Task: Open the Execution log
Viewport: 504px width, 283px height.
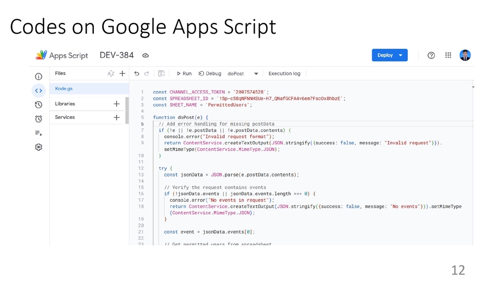Action: click(284, 74)
